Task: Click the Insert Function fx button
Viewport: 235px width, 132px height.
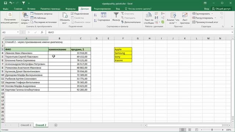Action: pyautogui.click(x=42, y=32)
